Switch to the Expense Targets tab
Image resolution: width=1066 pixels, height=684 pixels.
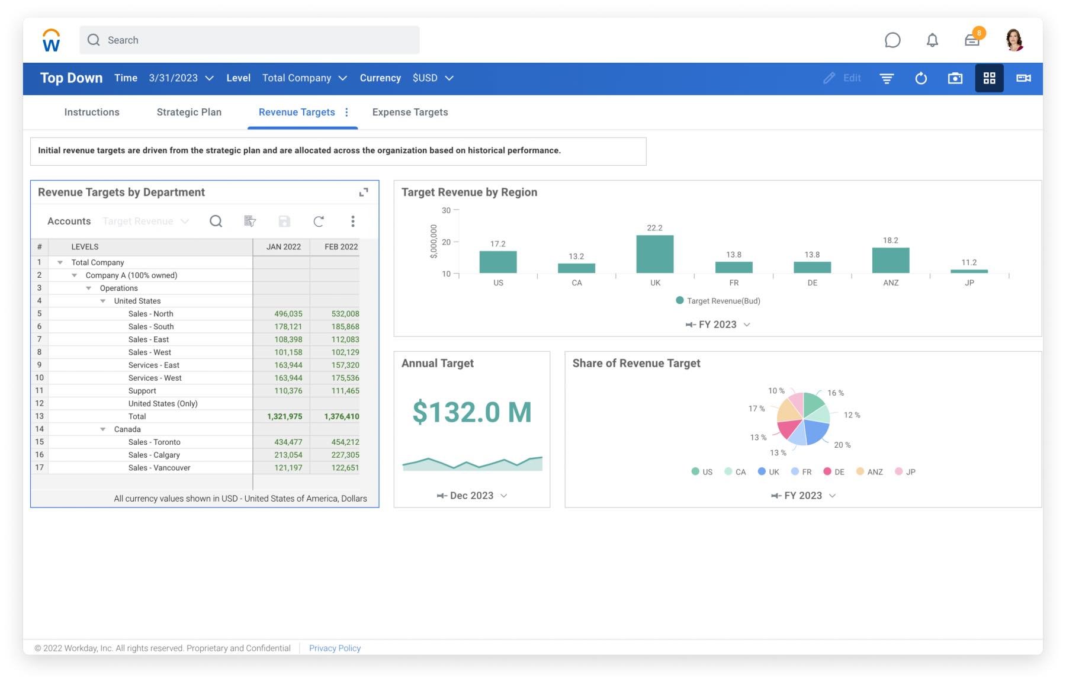[x=410, y=112]
